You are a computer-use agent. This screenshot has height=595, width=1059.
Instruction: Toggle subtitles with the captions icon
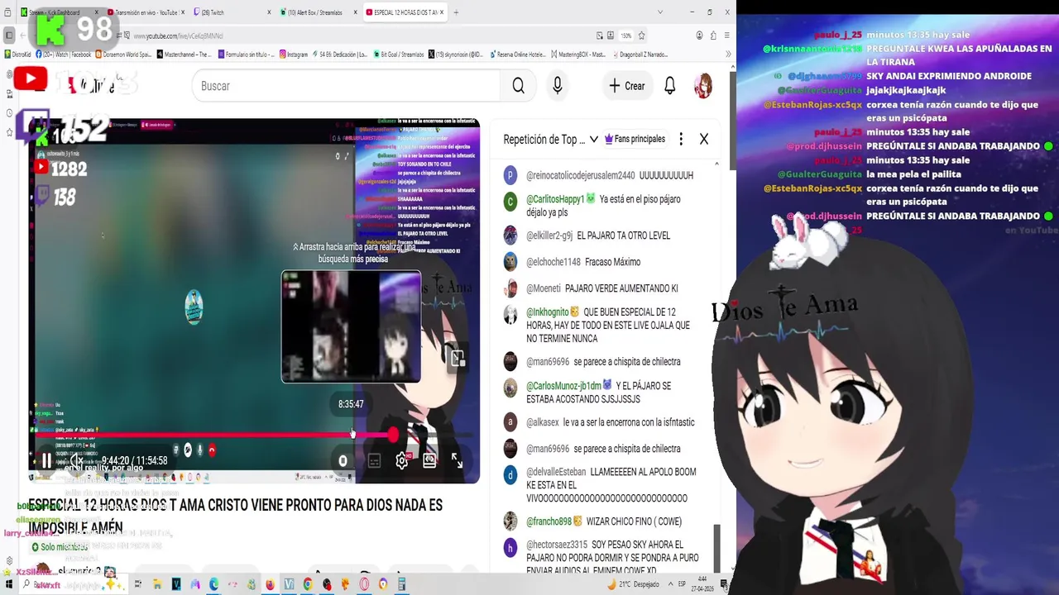(374, 461)
